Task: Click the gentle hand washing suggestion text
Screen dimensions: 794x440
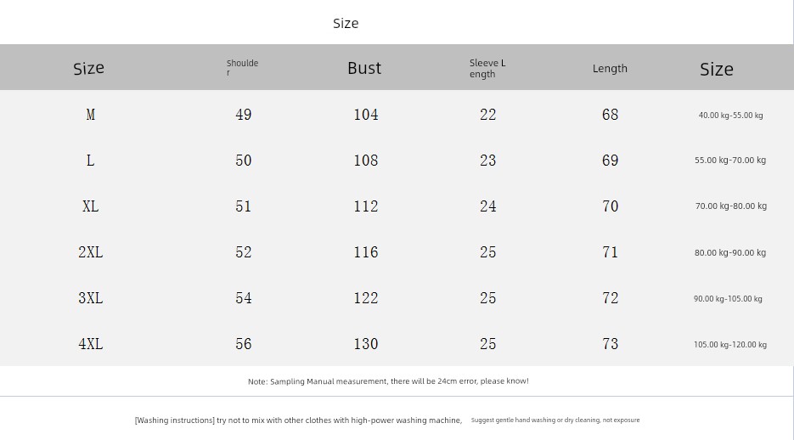Action: (555, 420)
